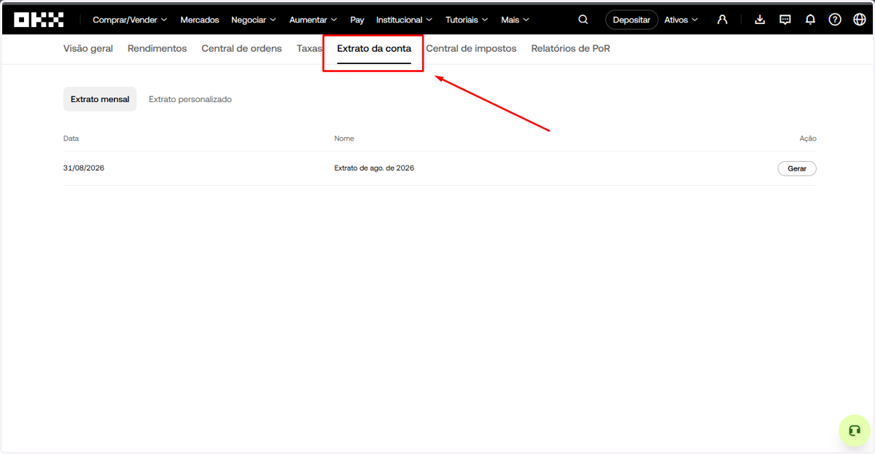Expand the Comprar/Vender dropdown menu
The width and height of the screenshot is (875, 454).
click(x=130, y=20)
